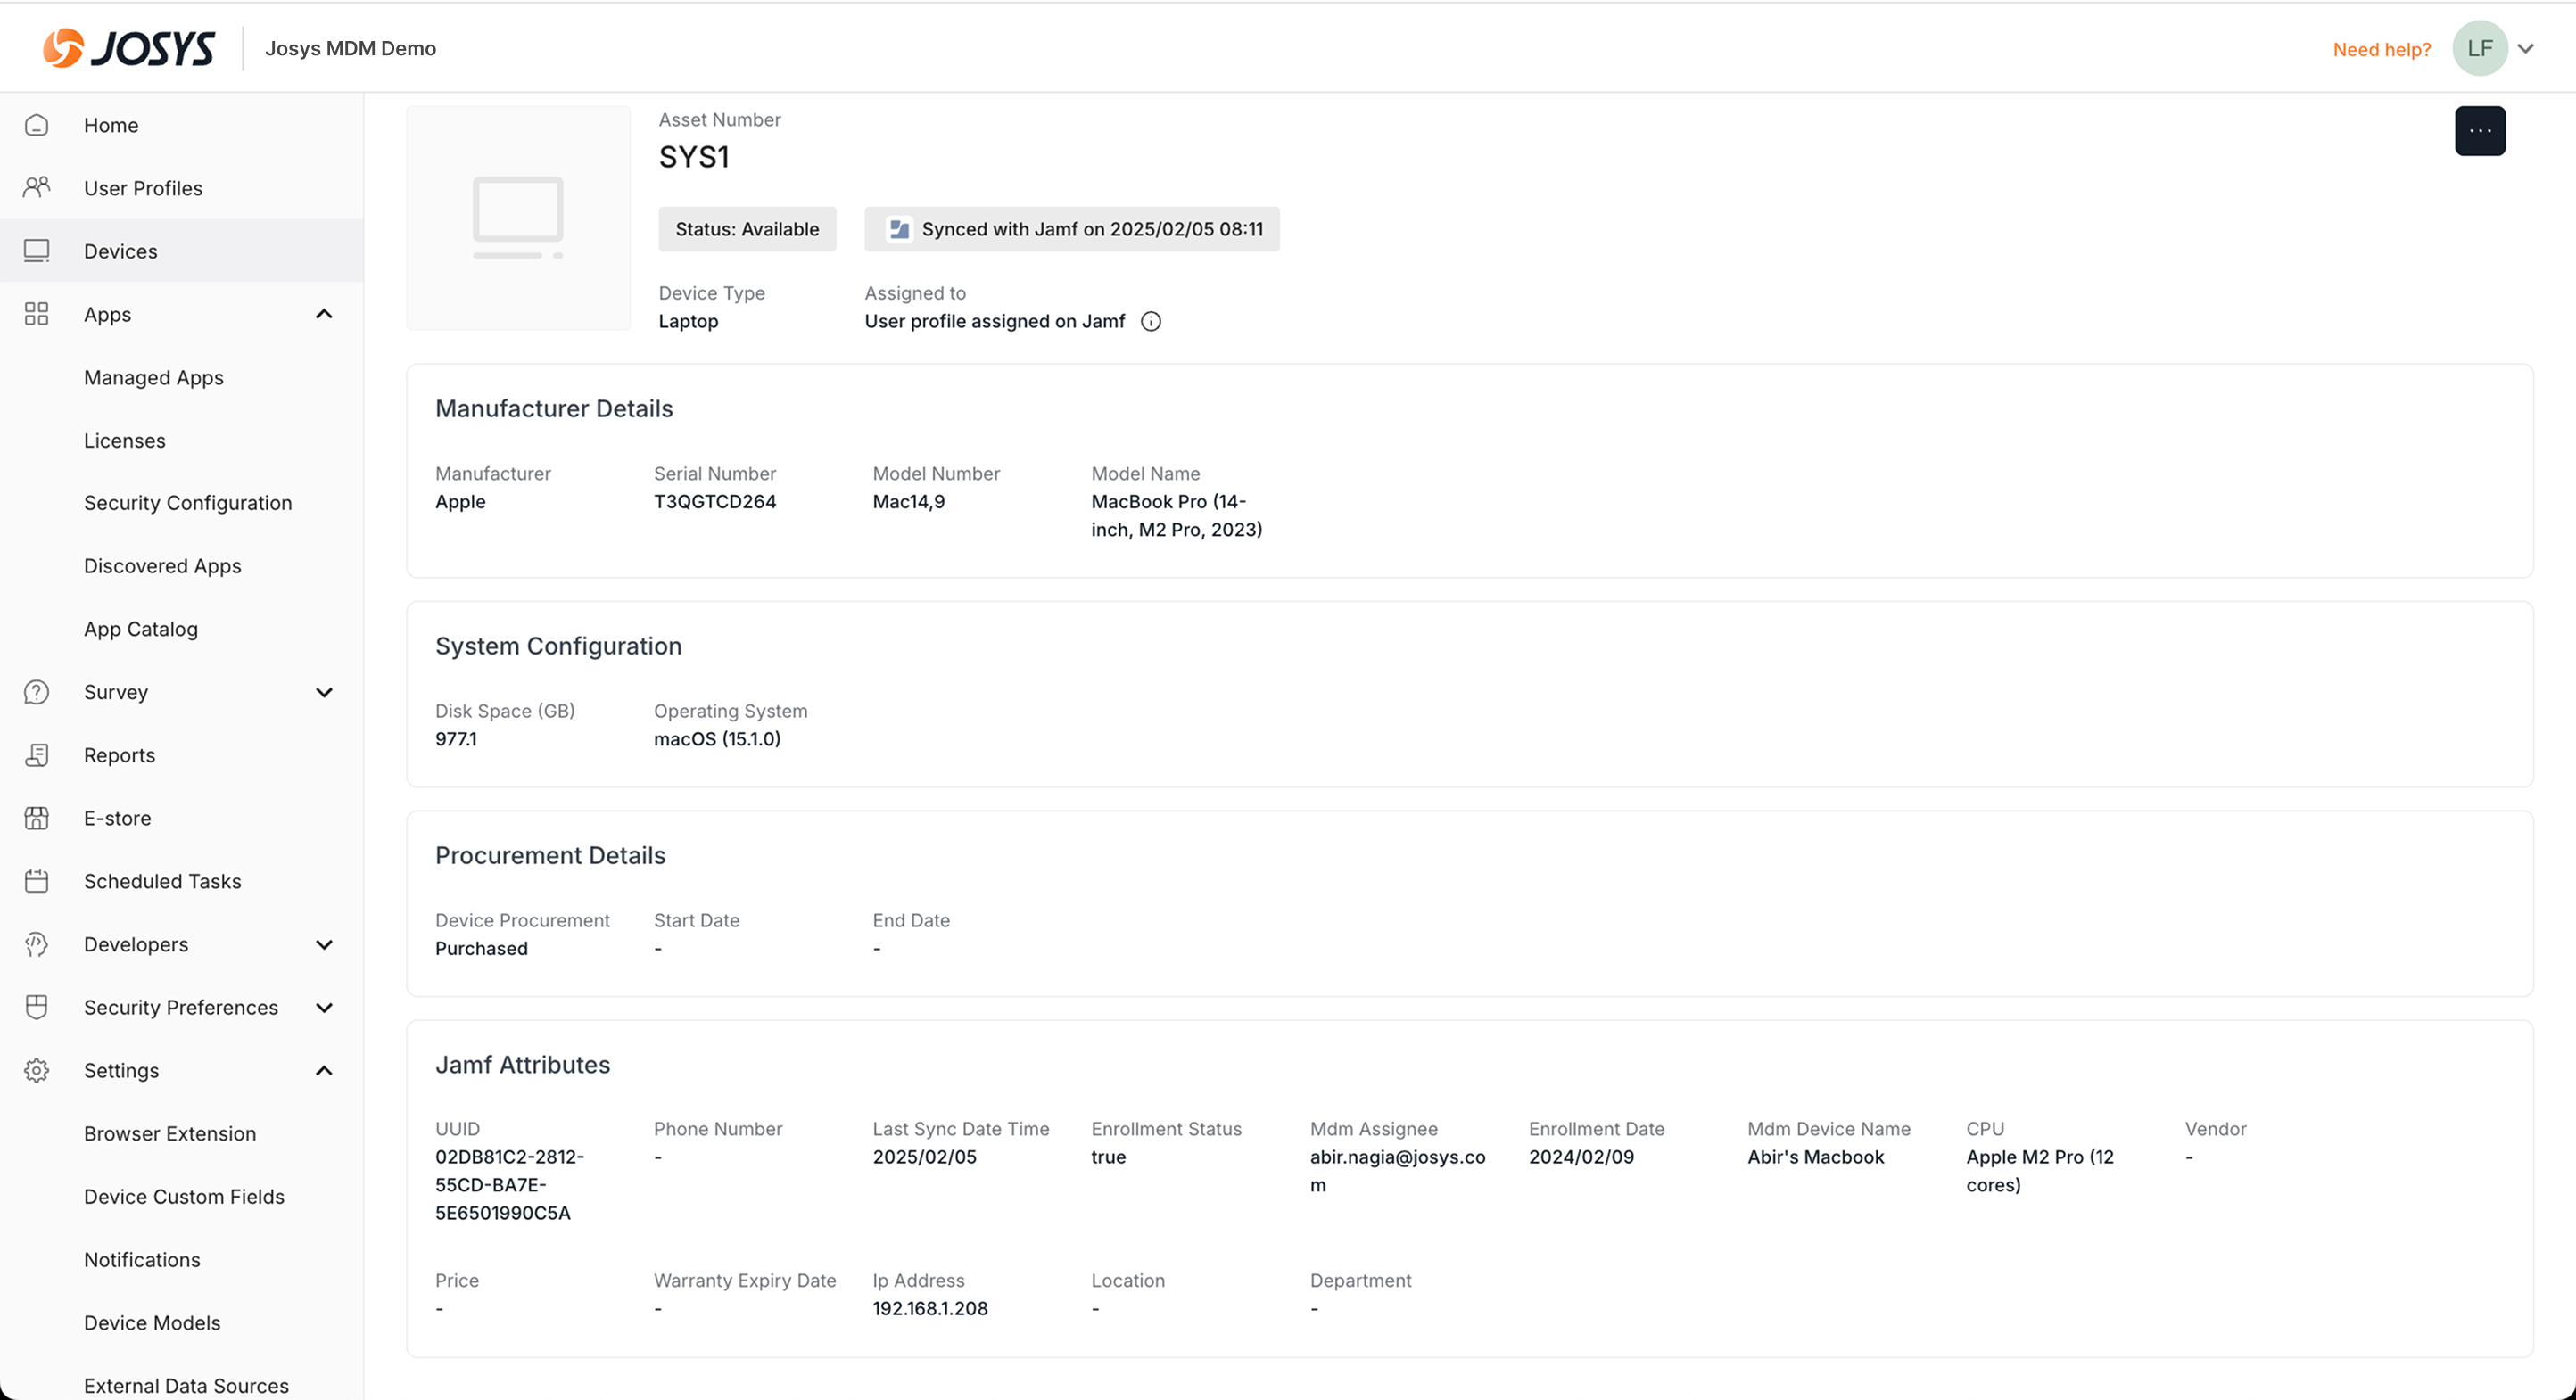
Task: Click the Need help? link
Action: pyautogui.click(x=2381, y=49)
